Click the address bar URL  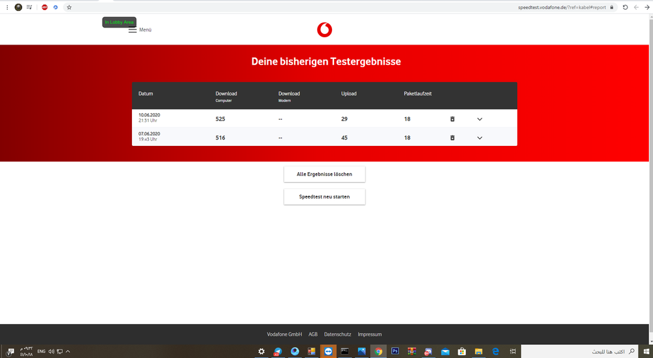point(561,7)
